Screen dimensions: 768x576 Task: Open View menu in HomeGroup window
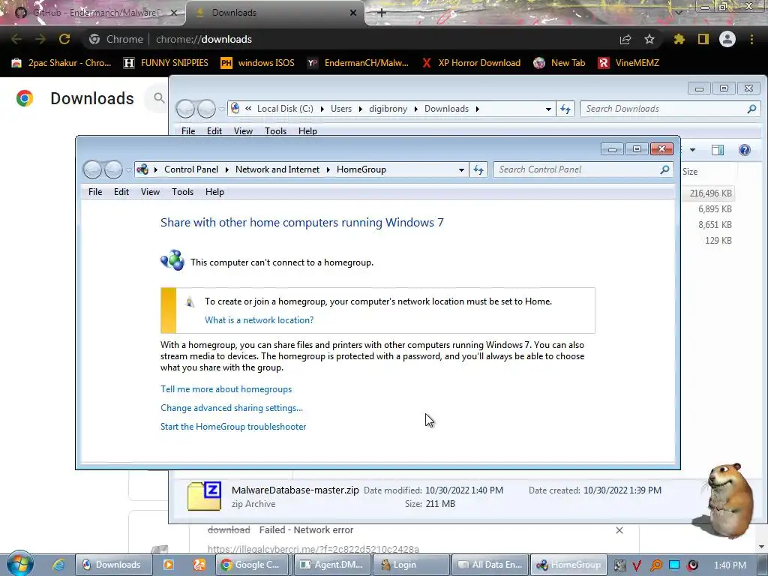pos(150,192)
